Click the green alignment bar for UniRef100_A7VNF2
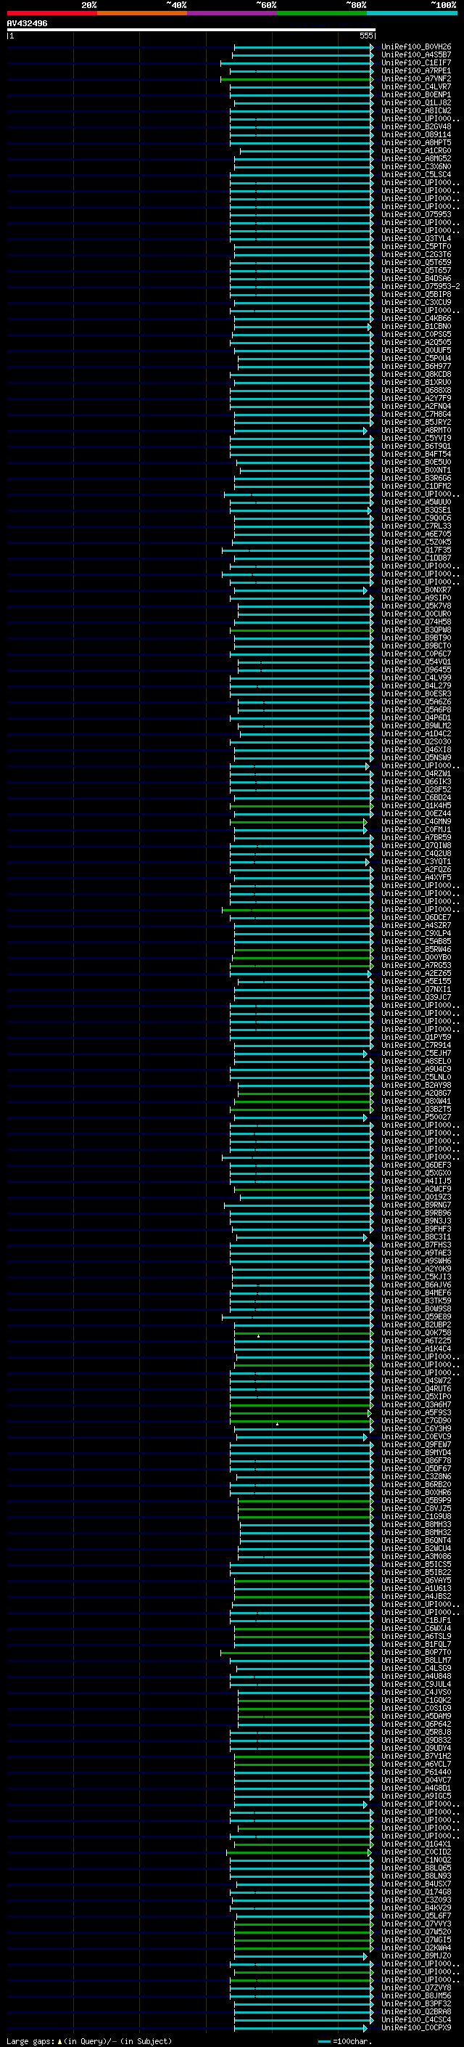 297,79
